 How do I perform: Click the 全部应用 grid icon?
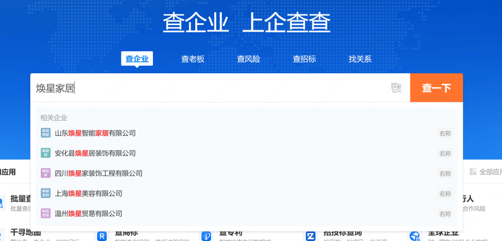pyautogui.click(x=473, y=172)
